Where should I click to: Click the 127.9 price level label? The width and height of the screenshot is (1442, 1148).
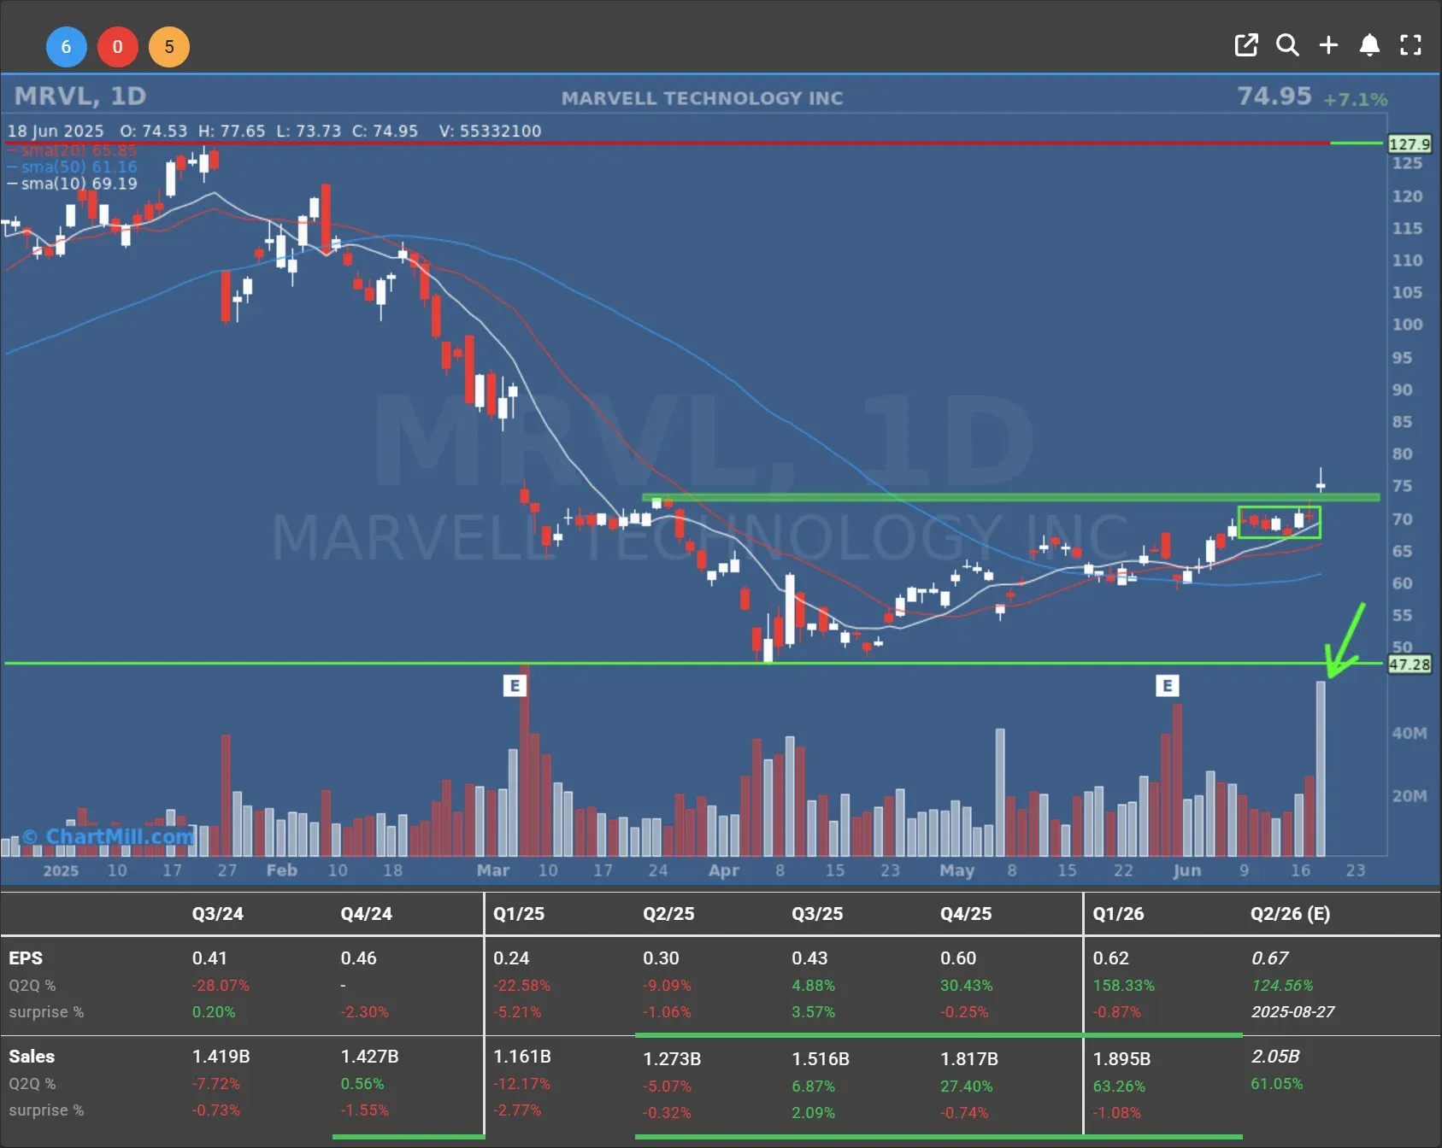coord(1409,143)
